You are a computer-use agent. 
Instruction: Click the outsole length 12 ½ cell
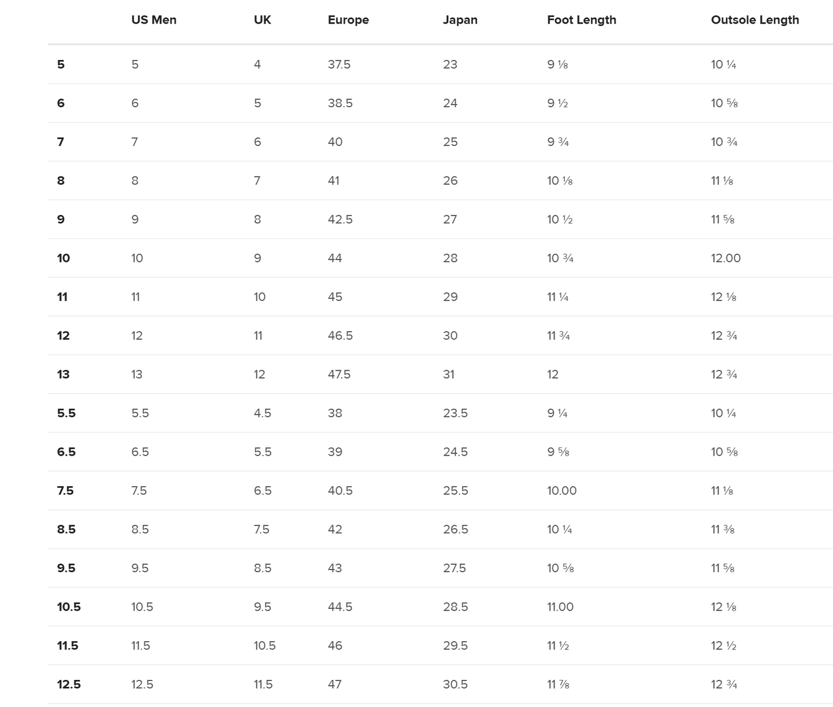723,646
